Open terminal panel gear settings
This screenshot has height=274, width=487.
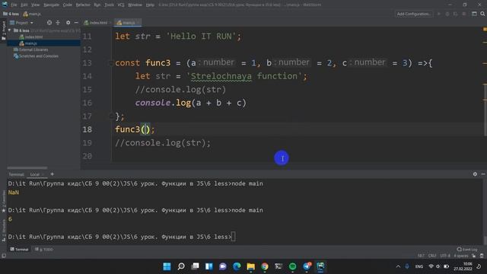(x=475, y=174)
